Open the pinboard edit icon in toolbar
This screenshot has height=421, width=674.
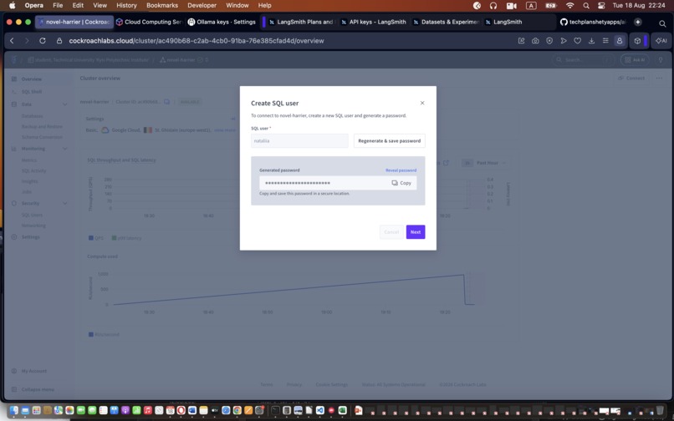tap(522, 41)
